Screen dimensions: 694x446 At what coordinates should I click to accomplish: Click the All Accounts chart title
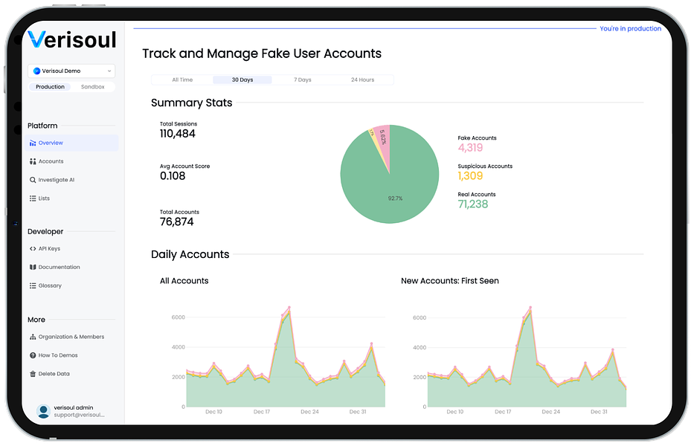[x=184, y=281]
